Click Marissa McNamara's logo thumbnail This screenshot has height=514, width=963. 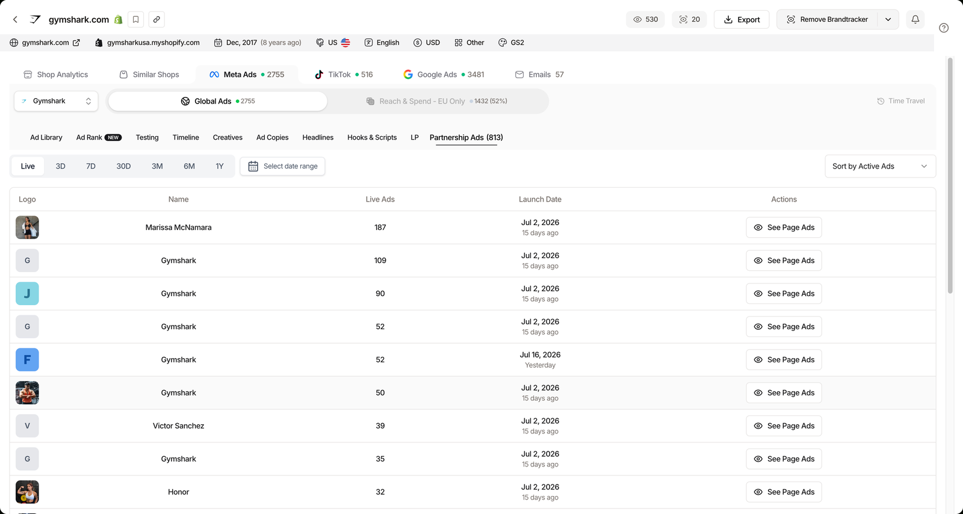tap(27, 228)
